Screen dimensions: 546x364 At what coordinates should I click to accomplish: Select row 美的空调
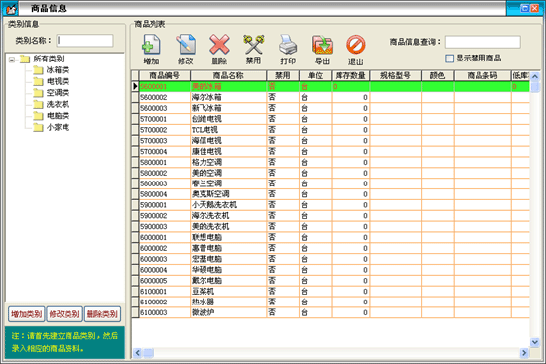[x=331, y=174]
